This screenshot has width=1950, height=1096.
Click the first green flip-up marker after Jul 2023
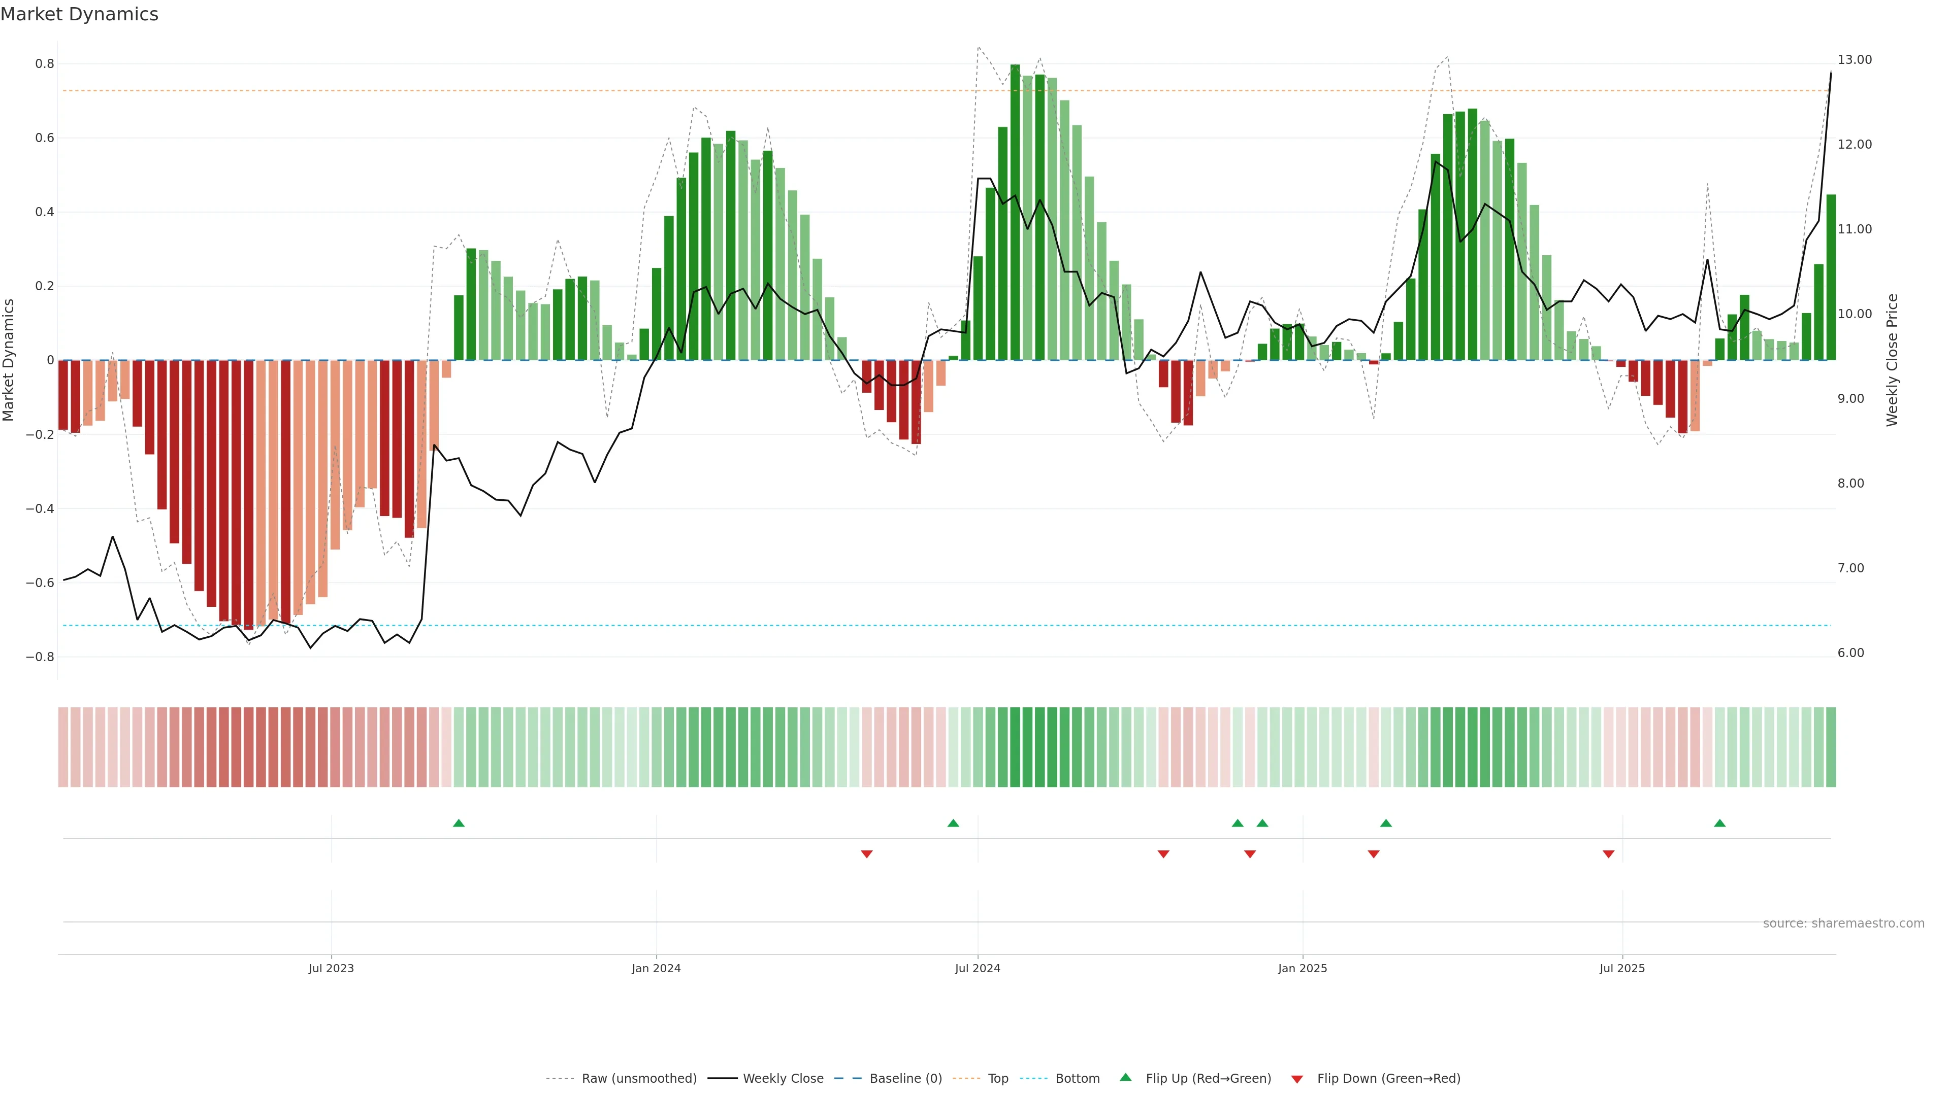459,823
